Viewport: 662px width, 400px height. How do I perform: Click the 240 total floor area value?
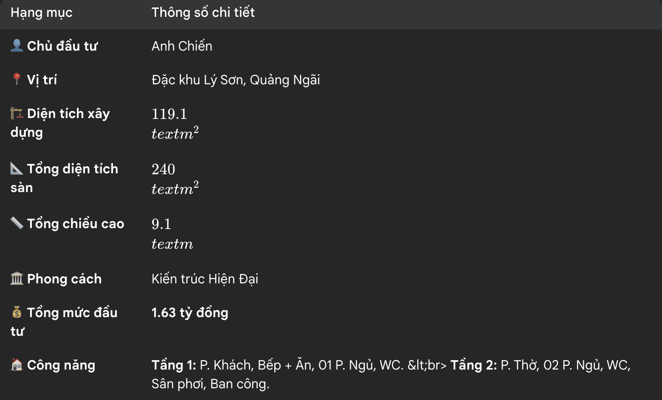click(x=163, y=169)
